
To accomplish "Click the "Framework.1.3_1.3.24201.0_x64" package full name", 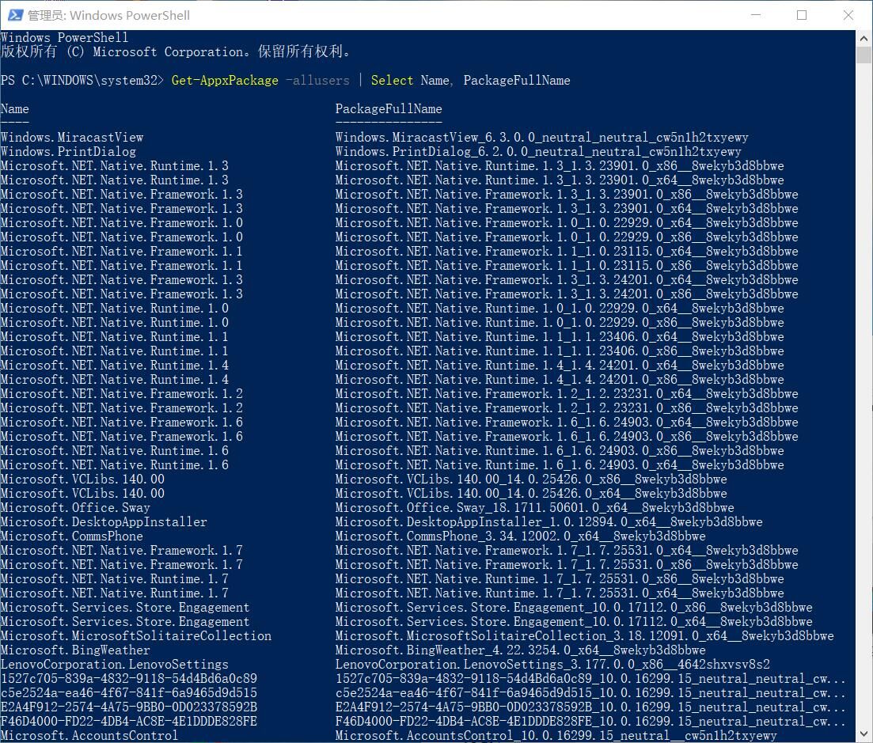I will 567,280.
